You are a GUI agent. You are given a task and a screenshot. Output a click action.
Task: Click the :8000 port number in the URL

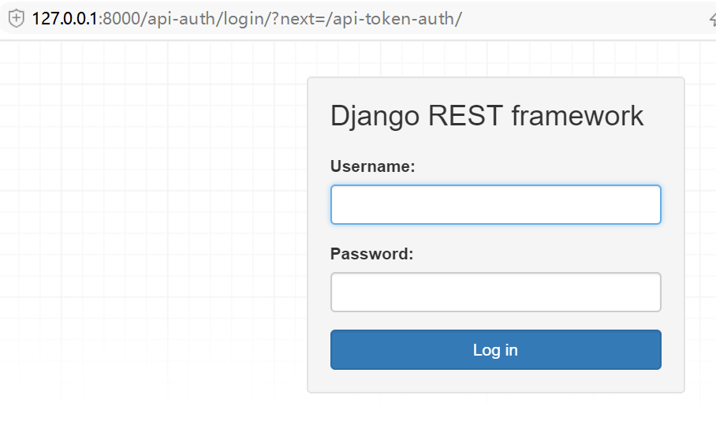click(x=119, y=19)
